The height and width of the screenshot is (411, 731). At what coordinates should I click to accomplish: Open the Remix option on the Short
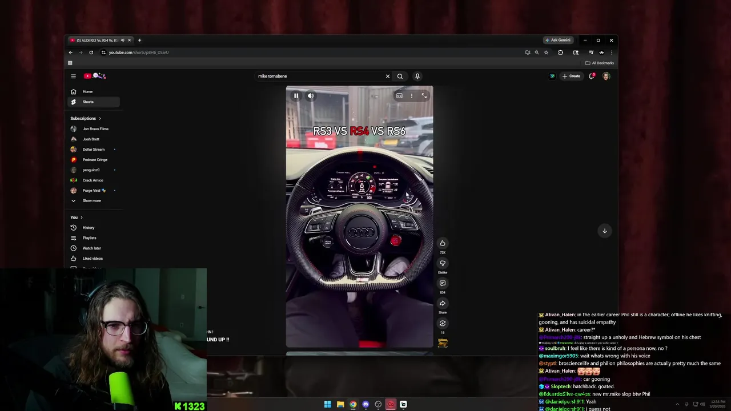[443, 323]
